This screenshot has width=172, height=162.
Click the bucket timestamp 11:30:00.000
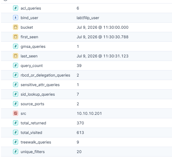click(116, 27)
